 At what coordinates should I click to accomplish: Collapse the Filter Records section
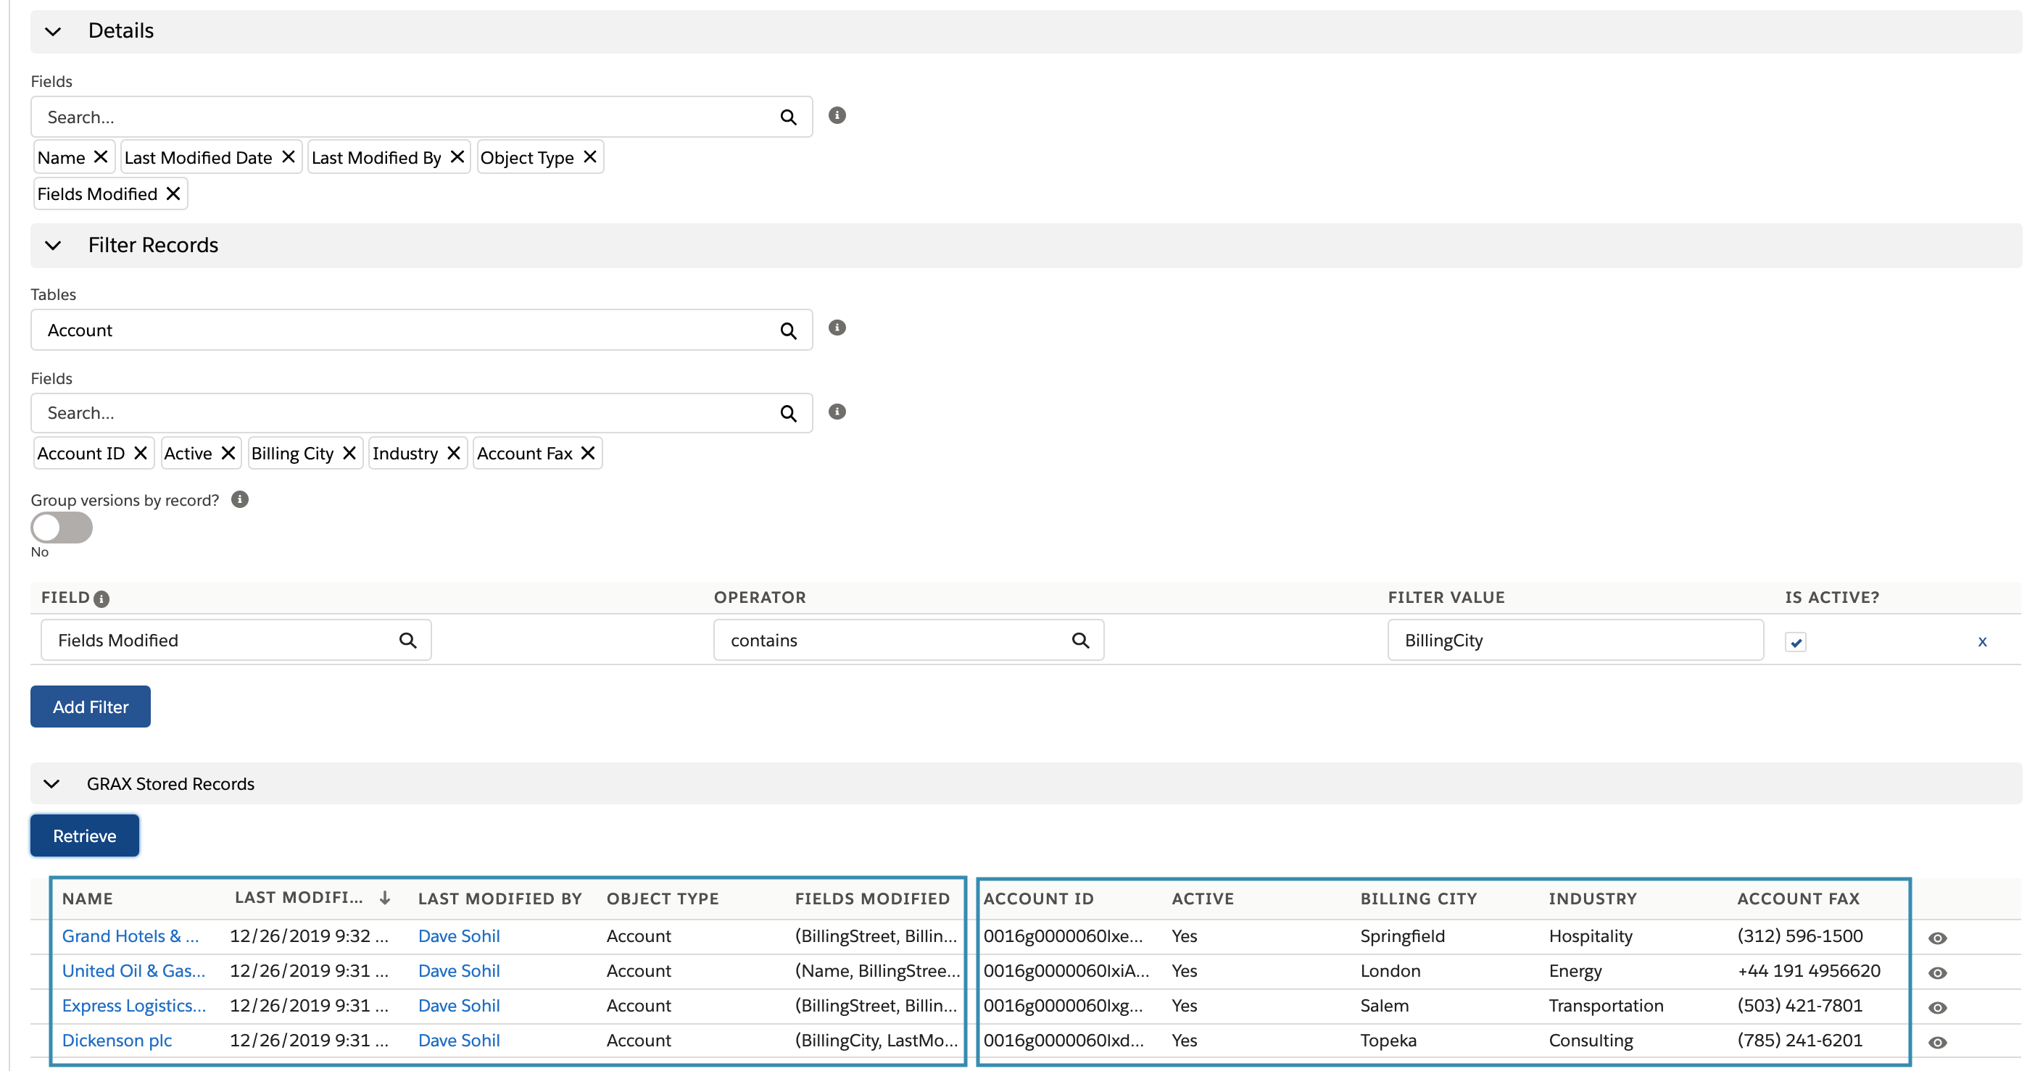[53, 246]
